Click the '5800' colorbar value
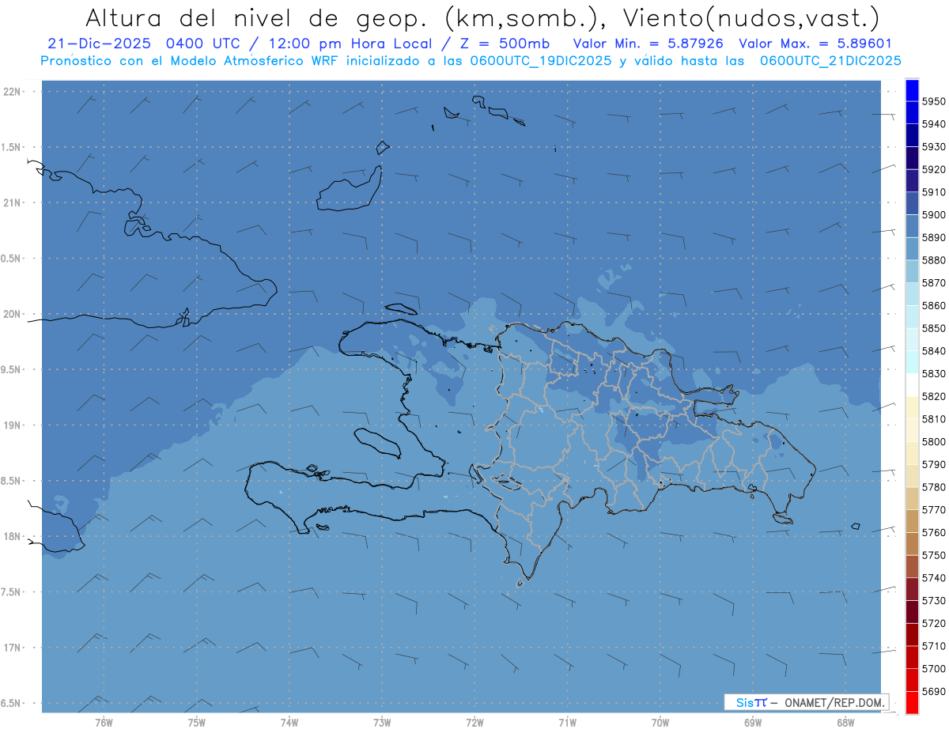This screenshot has height=733, width=949. [933, 441]
